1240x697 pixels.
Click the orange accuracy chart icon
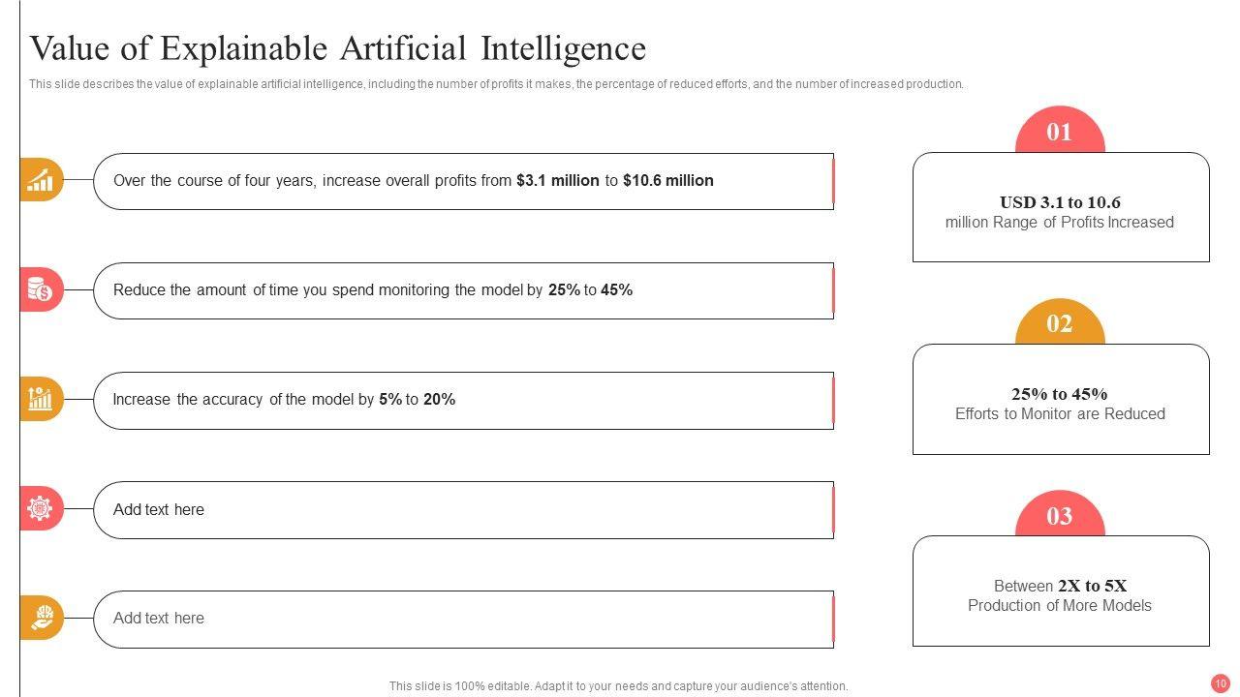41,399
